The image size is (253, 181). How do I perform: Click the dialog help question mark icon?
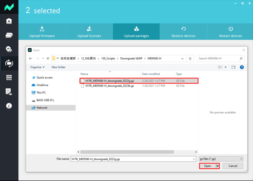tap(242, 67)
